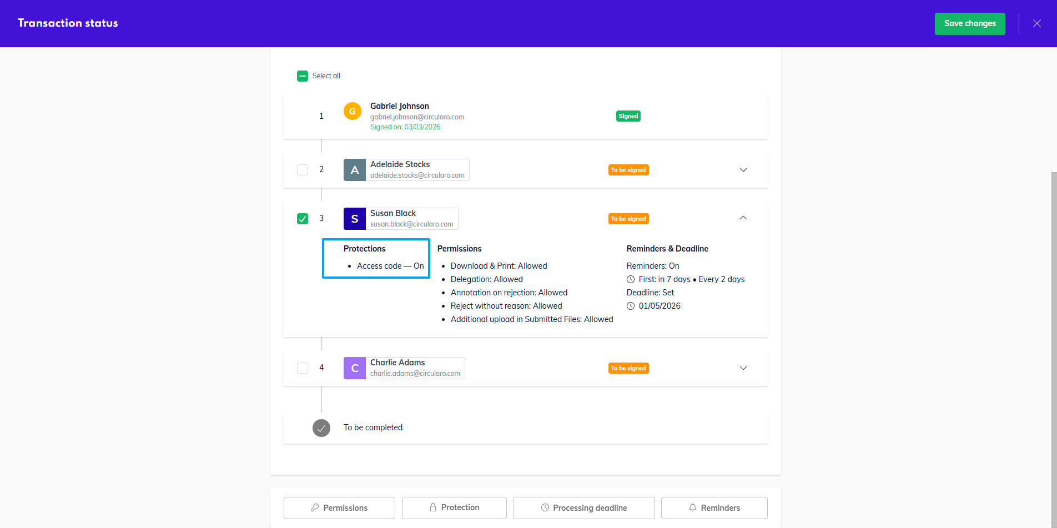Tick the checkbox for Charlie Adams
This screenshot has height=528, width=1057.
click(303, 368)
